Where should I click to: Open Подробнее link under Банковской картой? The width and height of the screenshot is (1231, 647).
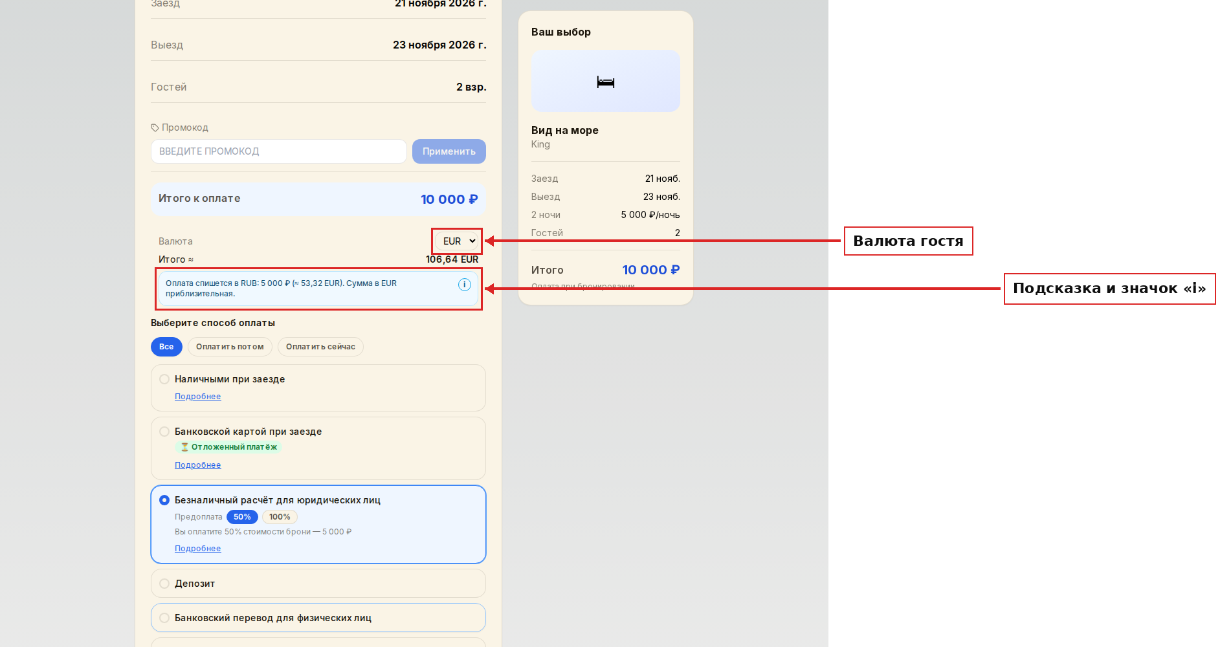point(197,465)
